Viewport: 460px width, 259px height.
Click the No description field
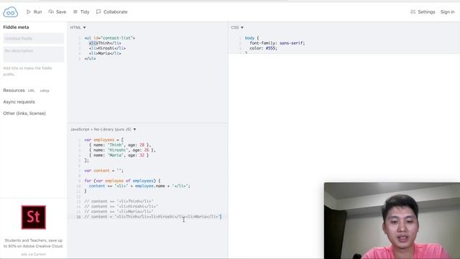[x=34, y=54]
